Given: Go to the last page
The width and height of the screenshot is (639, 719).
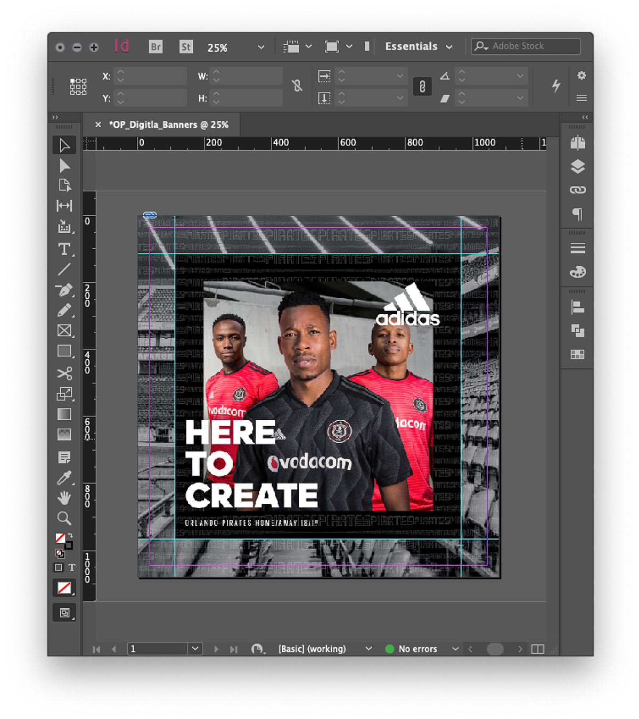Looking at the screenshot, I should click(233, 649).
